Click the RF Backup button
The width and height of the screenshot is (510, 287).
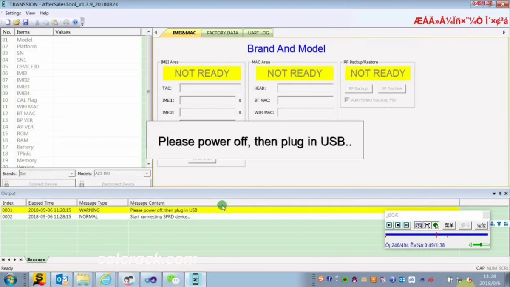tap(358, 88)
